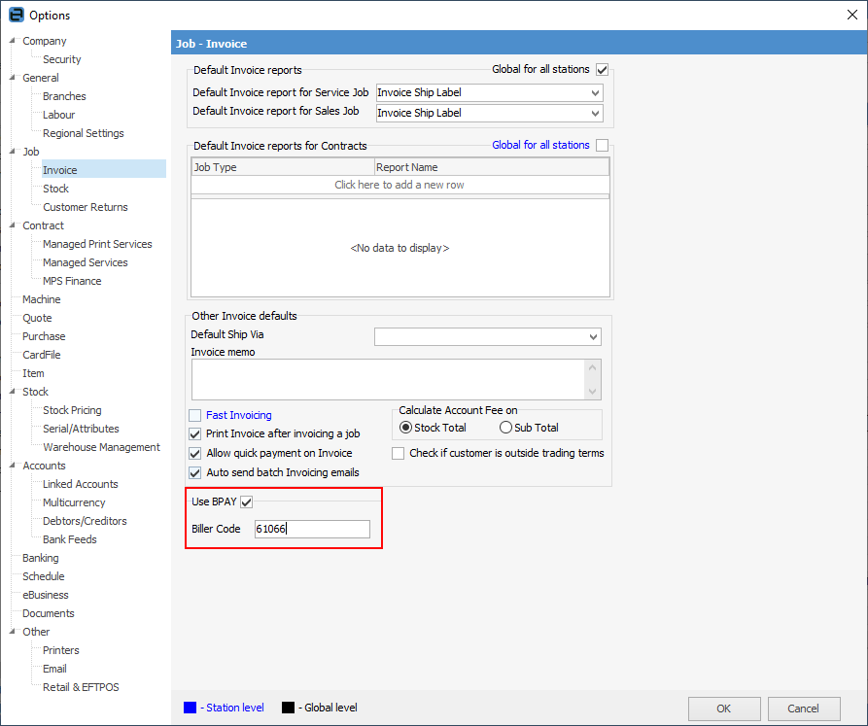Select Schedule in the tree
868x726 pixels.
(x=43, y=576)
